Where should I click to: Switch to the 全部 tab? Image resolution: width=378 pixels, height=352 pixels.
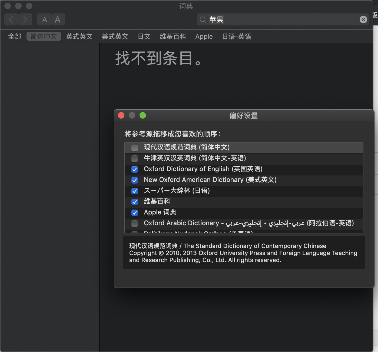coord(15,37)
